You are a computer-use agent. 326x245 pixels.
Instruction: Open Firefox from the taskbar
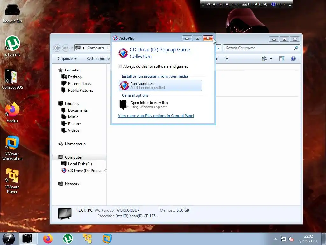pos(48,239)
